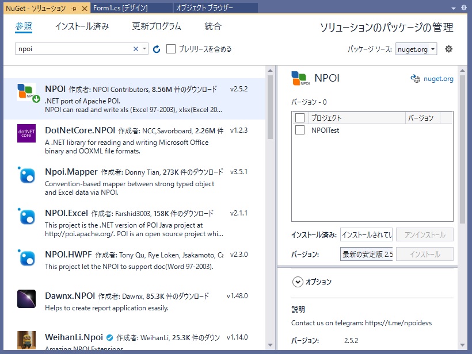Image resolution: width=472 pixels, height=354 pixels.
Task: Switch to the インストール済み tab
Action: pos(82,26)
